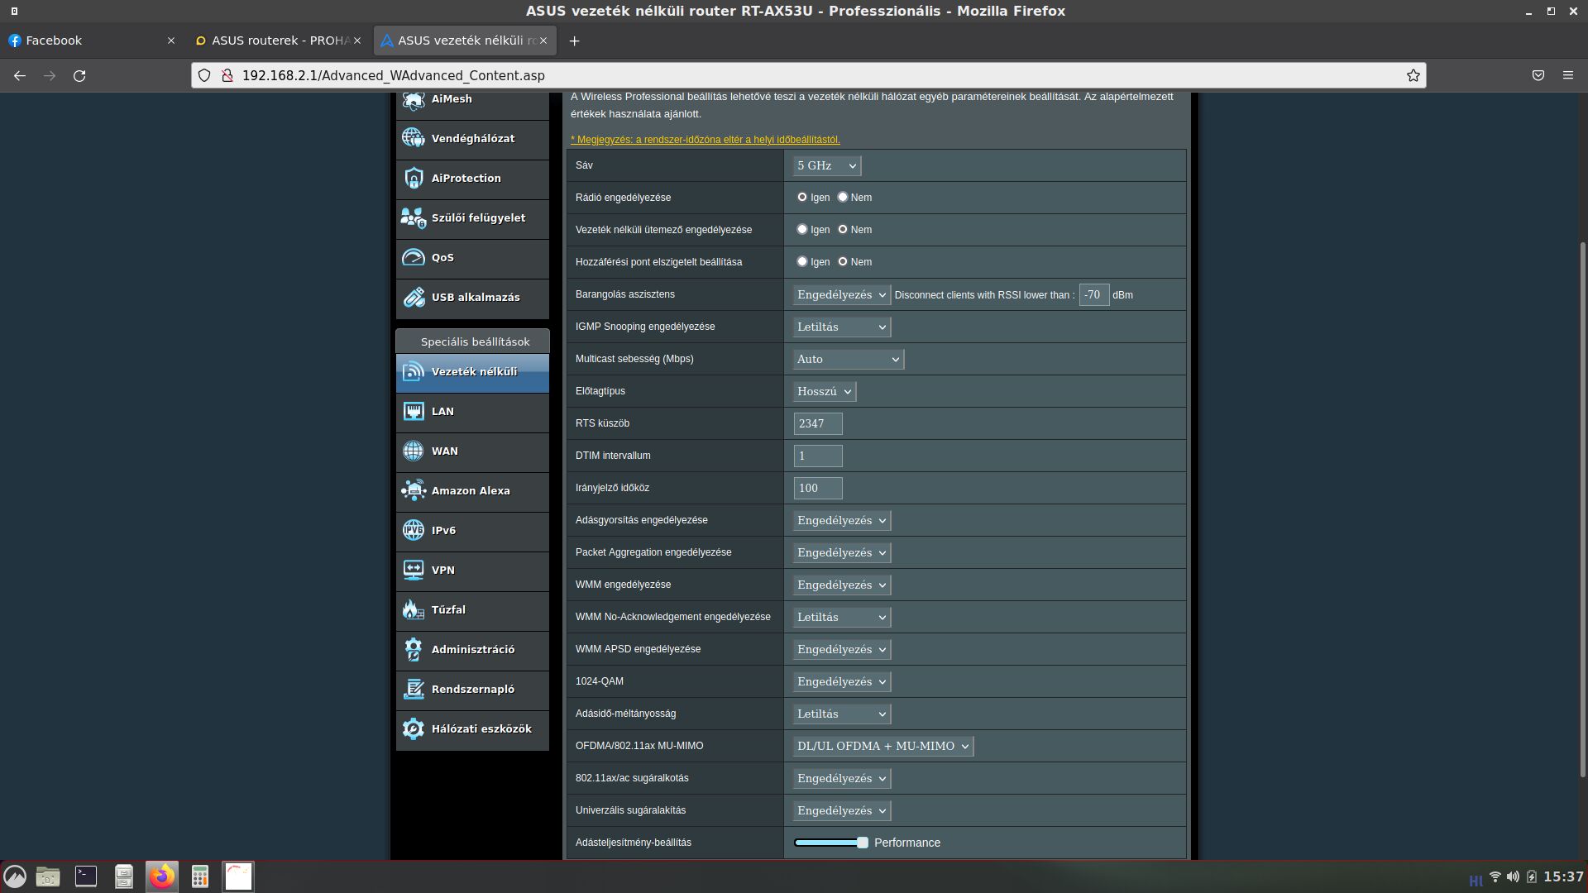Open the Adásidő-méltányosság dropdown
This screenshot has height=893, width=1588.
click(x=841, y=714)
